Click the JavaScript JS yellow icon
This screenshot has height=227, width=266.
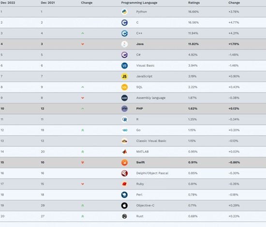coord(124,76)
